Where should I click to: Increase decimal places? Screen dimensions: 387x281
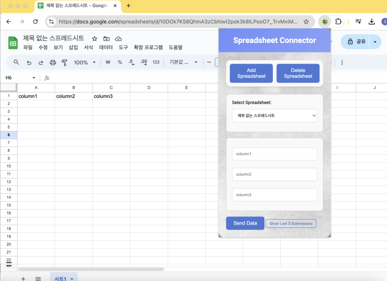tap(144, 62)
